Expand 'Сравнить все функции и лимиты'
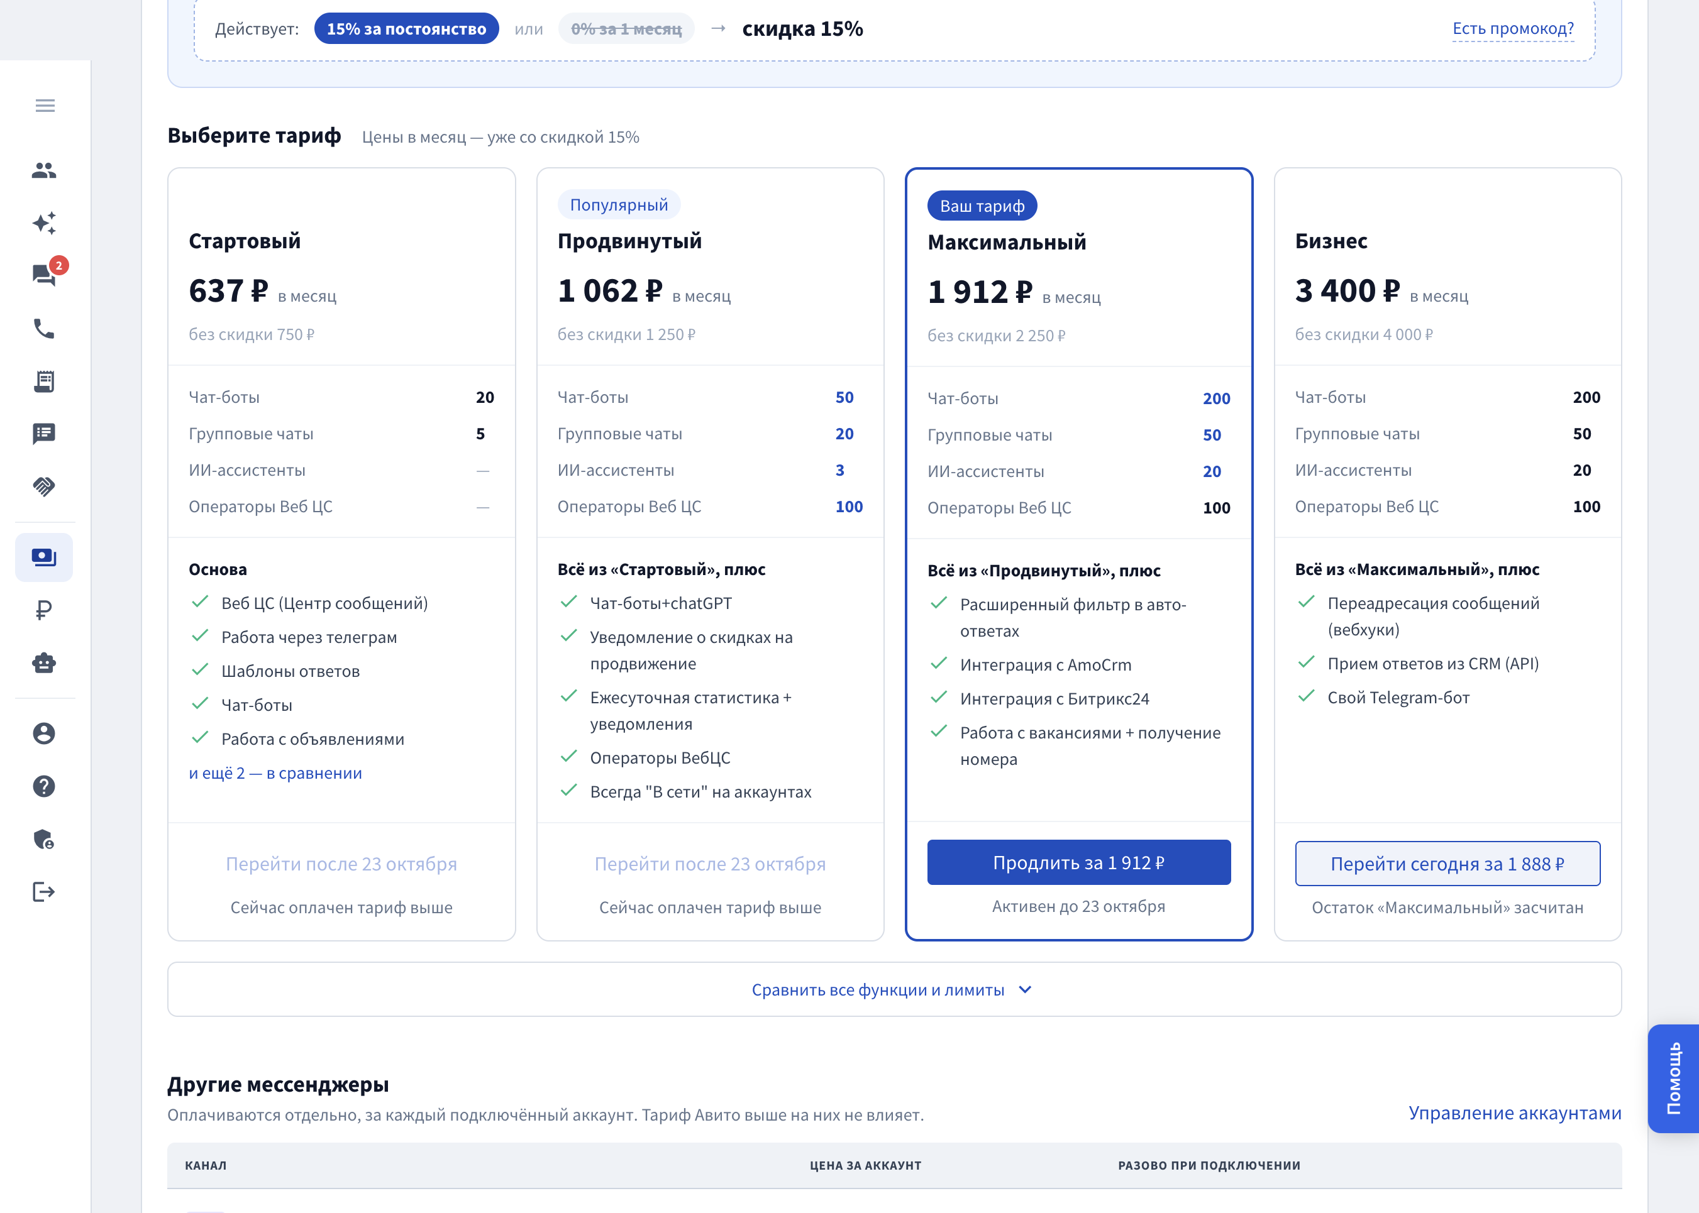The image size is (1699, 1213). (x=894, y=990)
